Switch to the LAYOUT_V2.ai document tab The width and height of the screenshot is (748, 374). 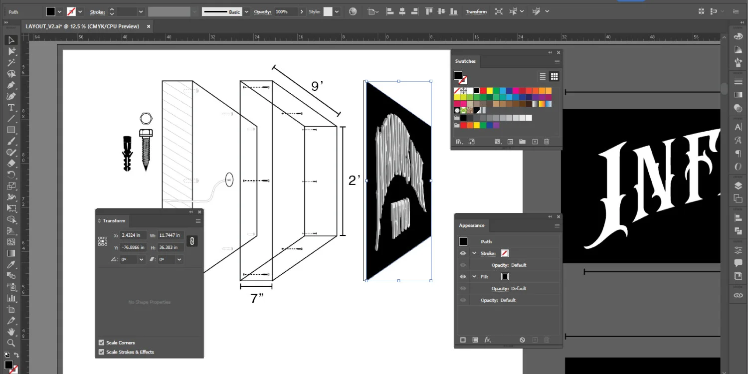click(x=83, y=26)
